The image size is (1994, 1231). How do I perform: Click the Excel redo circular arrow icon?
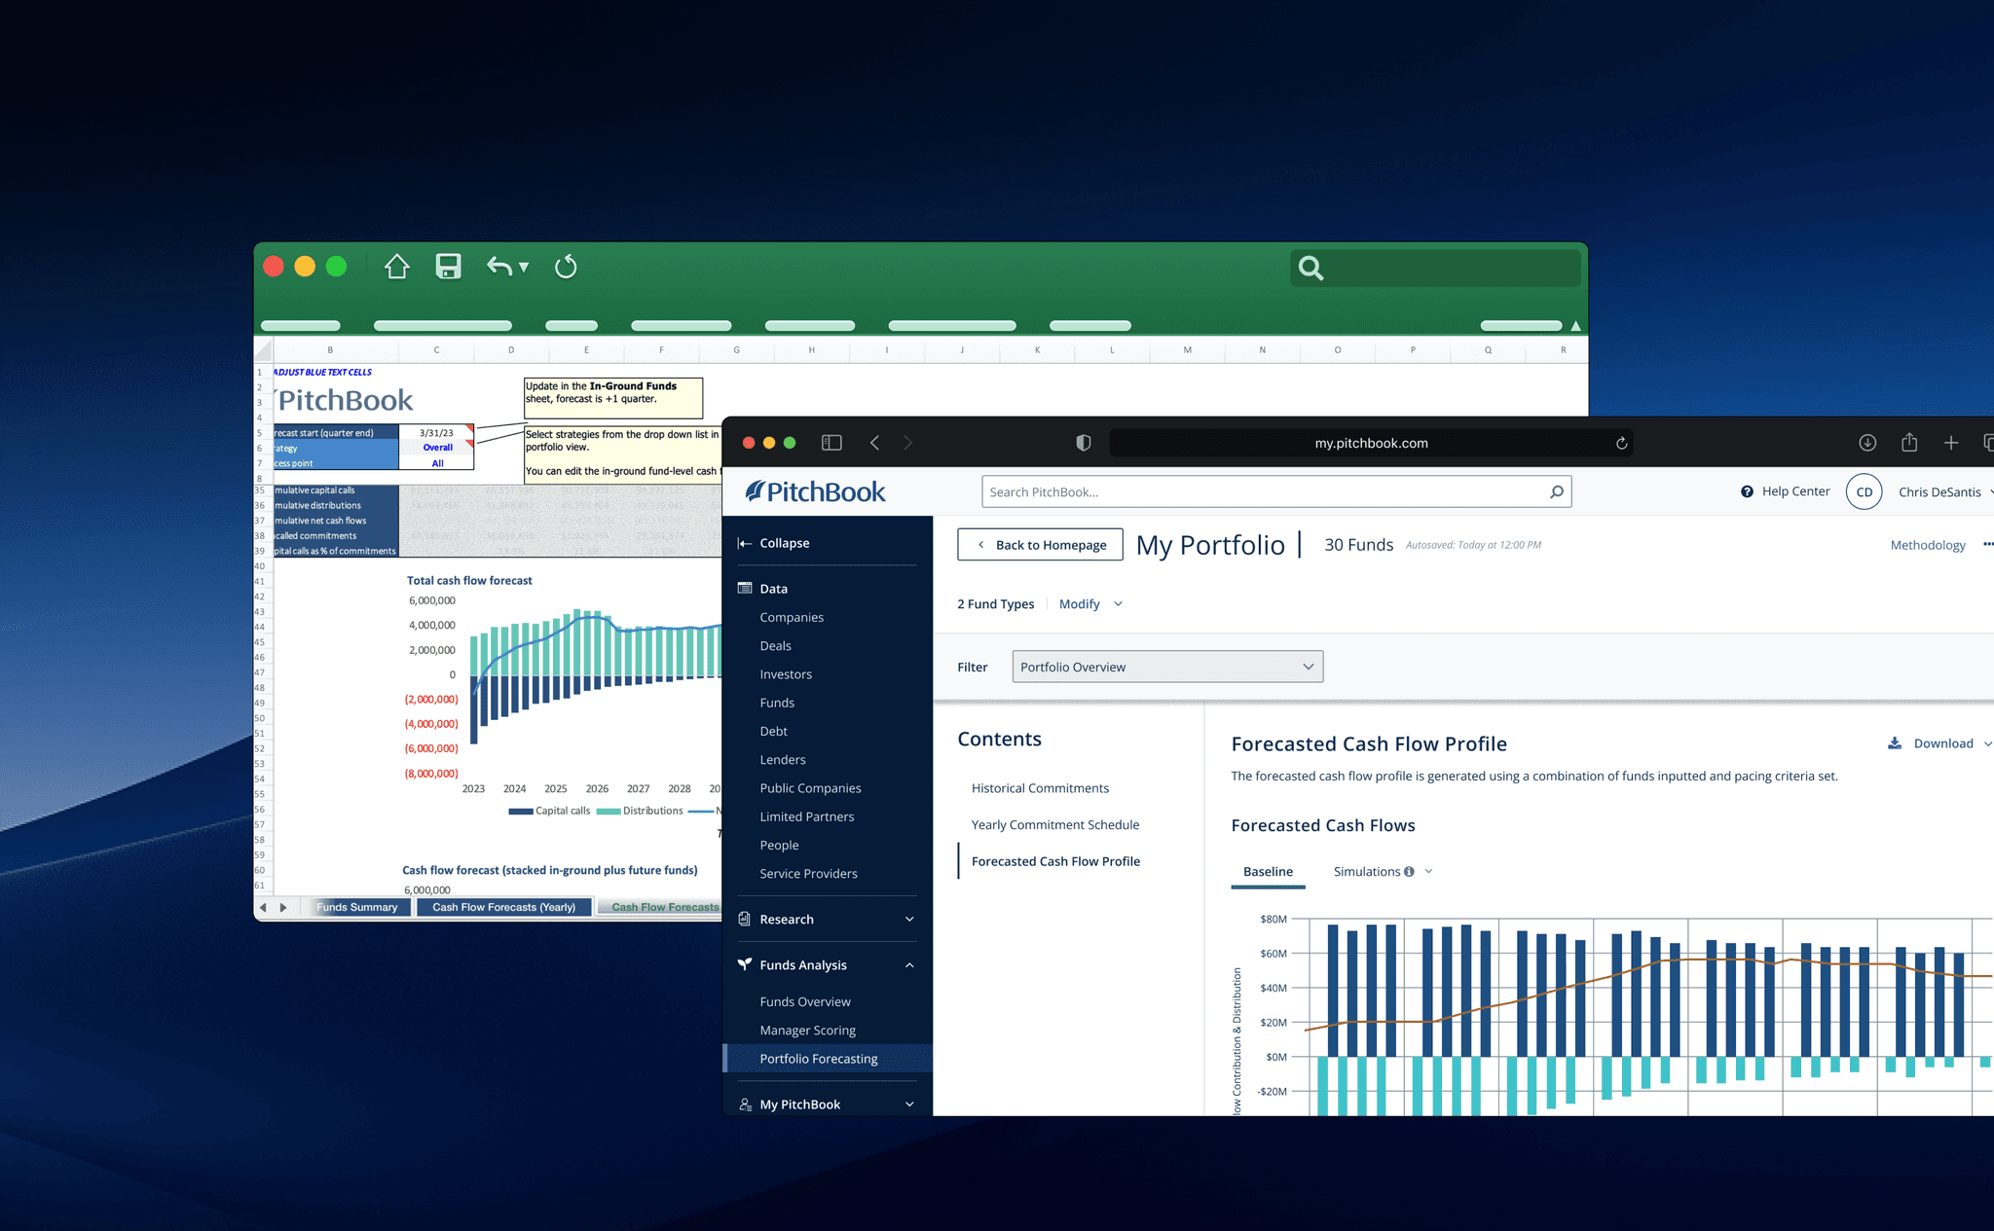click(x=566, y=267)
